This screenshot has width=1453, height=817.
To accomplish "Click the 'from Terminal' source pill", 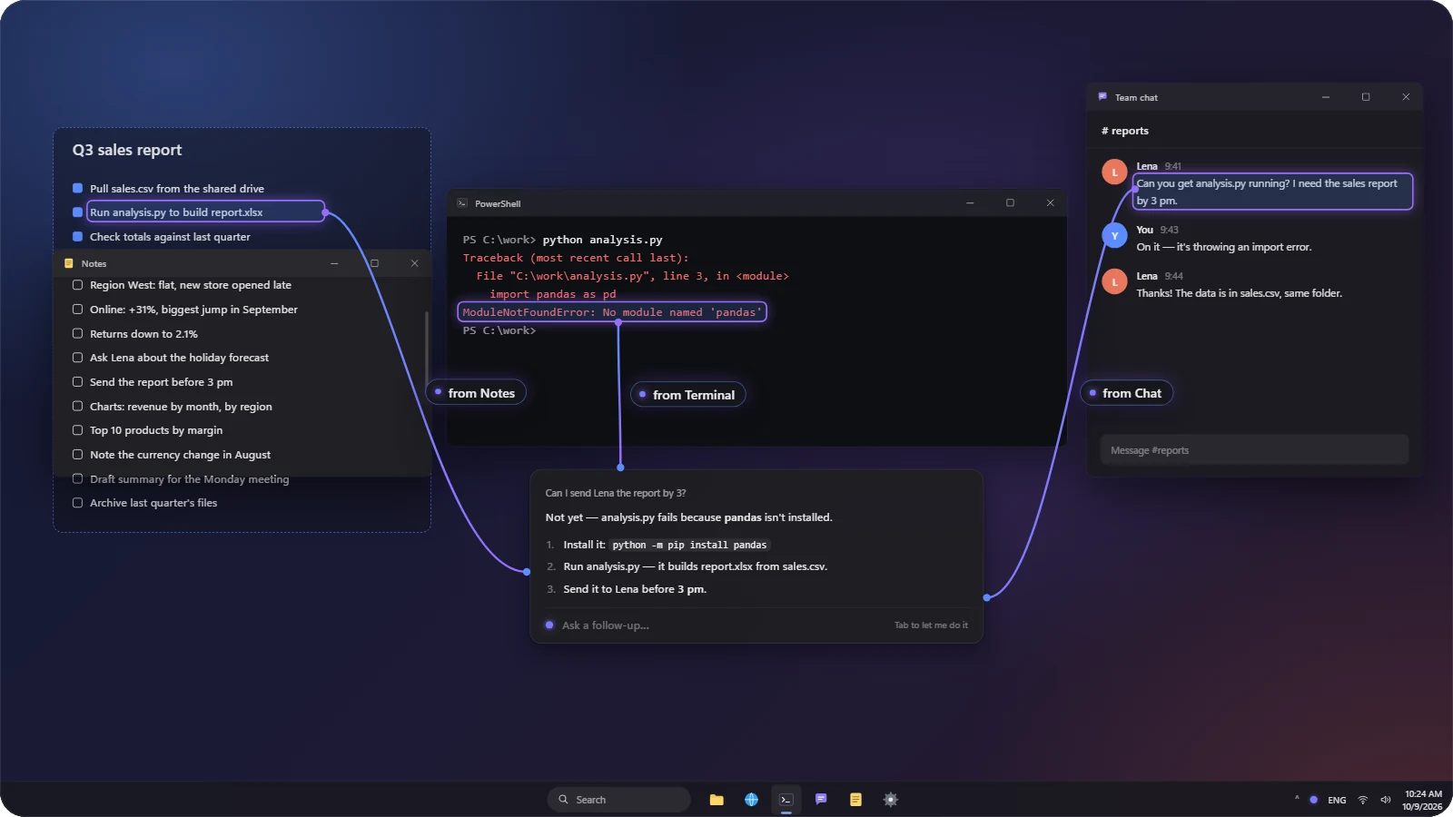I will coord(687,395).
